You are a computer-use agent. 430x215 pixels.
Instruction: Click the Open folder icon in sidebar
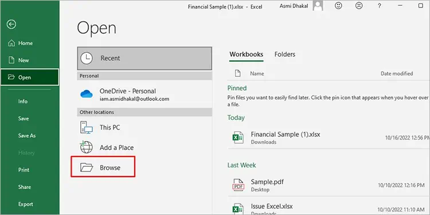11,77
